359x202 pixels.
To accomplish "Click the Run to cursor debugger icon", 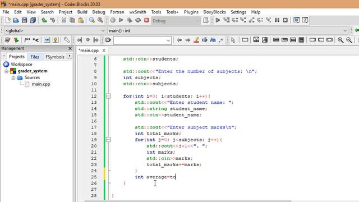I will [x=227, y=20].
